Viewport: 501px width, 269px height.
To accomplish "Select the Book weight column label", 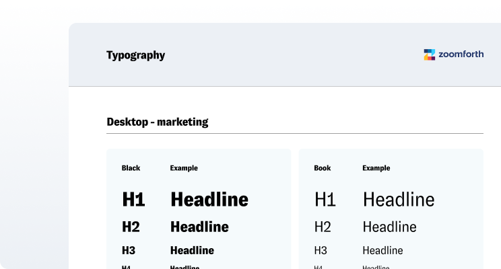I will [x=323, y=168].
